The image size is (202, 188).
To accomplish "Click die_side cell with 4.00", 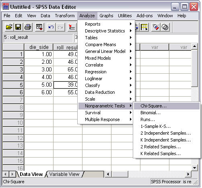I will click(39, 77).
